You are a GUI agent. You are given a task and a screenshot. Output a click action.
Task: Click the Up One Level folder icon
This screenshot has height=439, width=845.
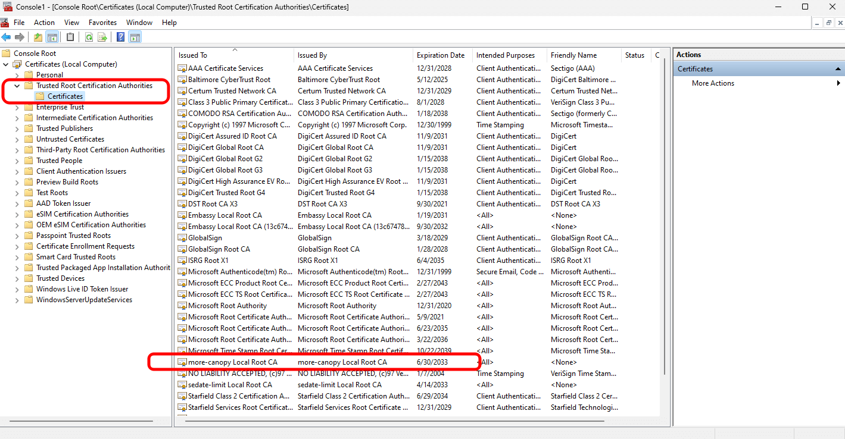[x=38, y=37]
